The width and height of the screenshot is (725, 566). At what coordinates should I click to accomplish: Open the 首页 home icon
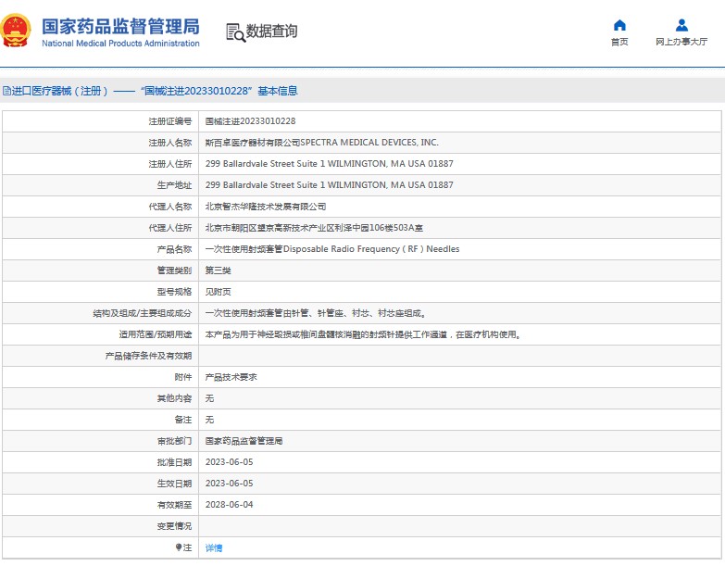[619, 25]
